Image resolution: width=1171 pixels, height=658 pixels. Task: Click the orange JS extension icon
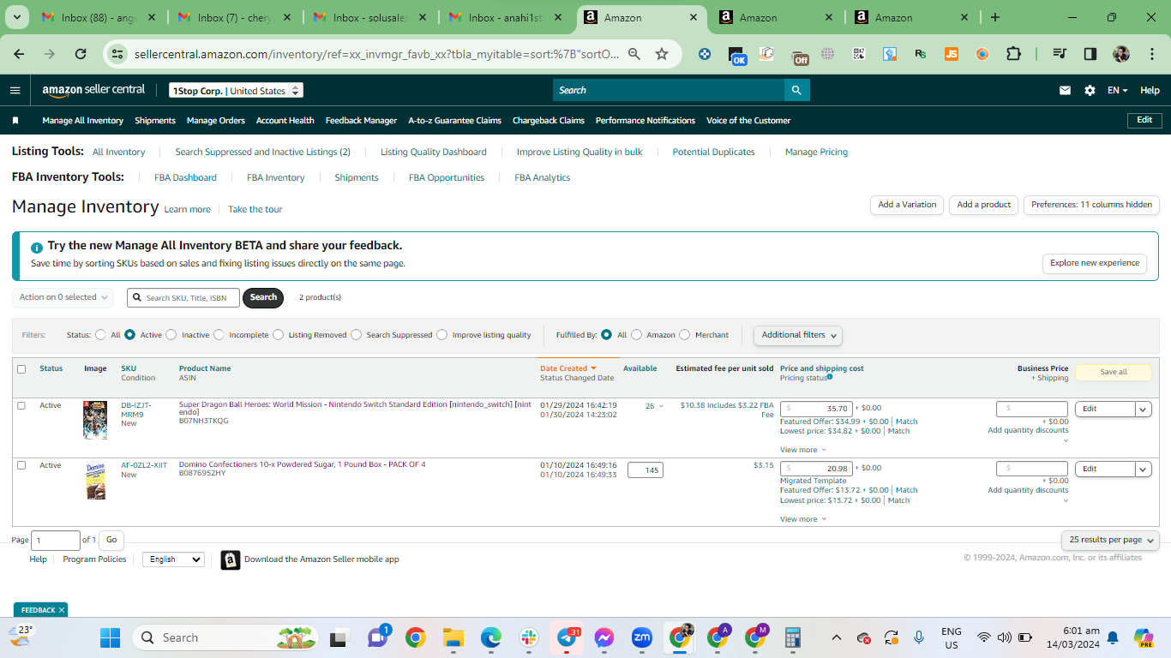point(952,54)
